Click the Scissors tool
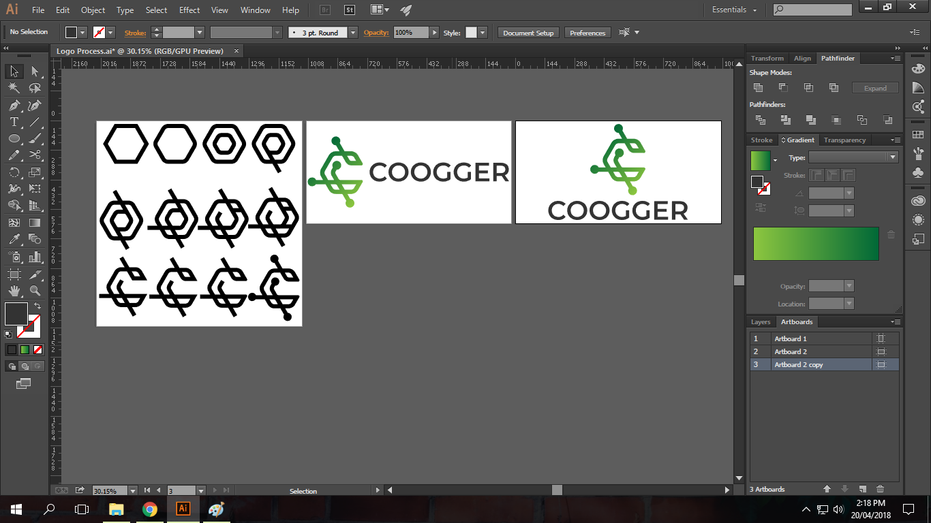931x523 pixels. (x=35, y=155)
